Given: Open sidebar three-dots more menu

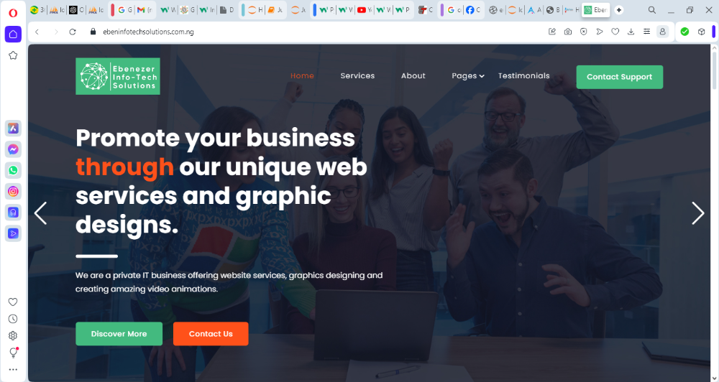Looking at the screenshot, I should tap(13, 369).
